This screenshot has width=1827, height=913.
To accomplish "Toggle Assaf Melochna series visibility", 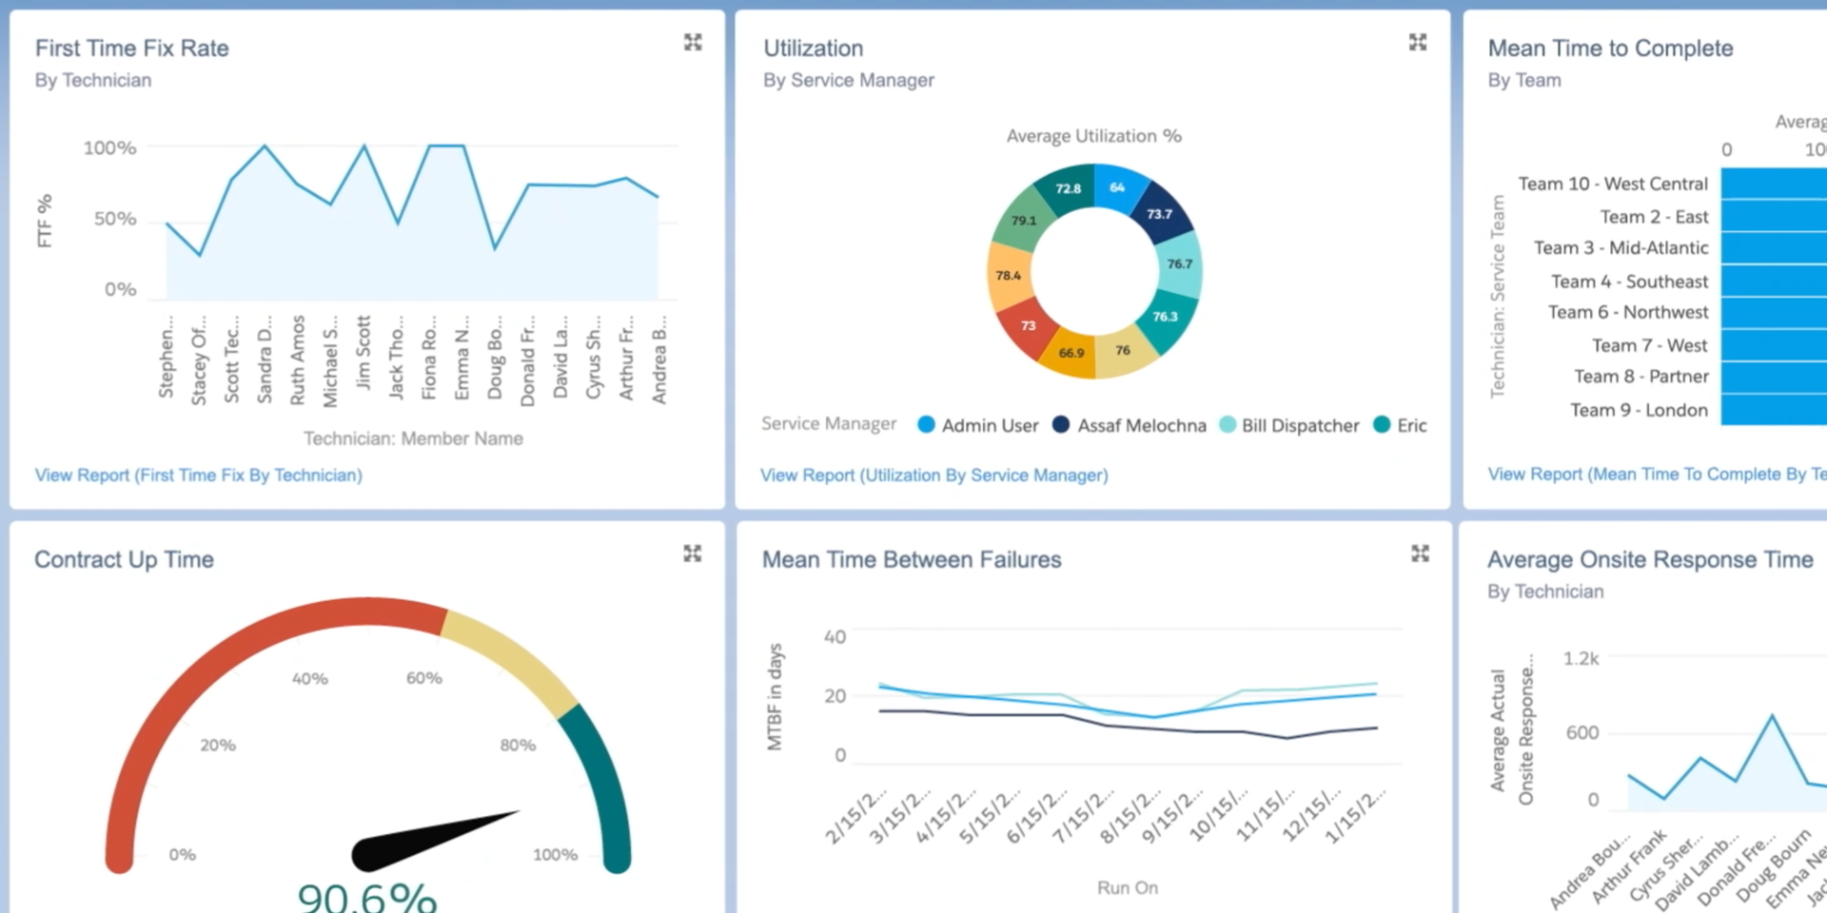I will 1141,425.
